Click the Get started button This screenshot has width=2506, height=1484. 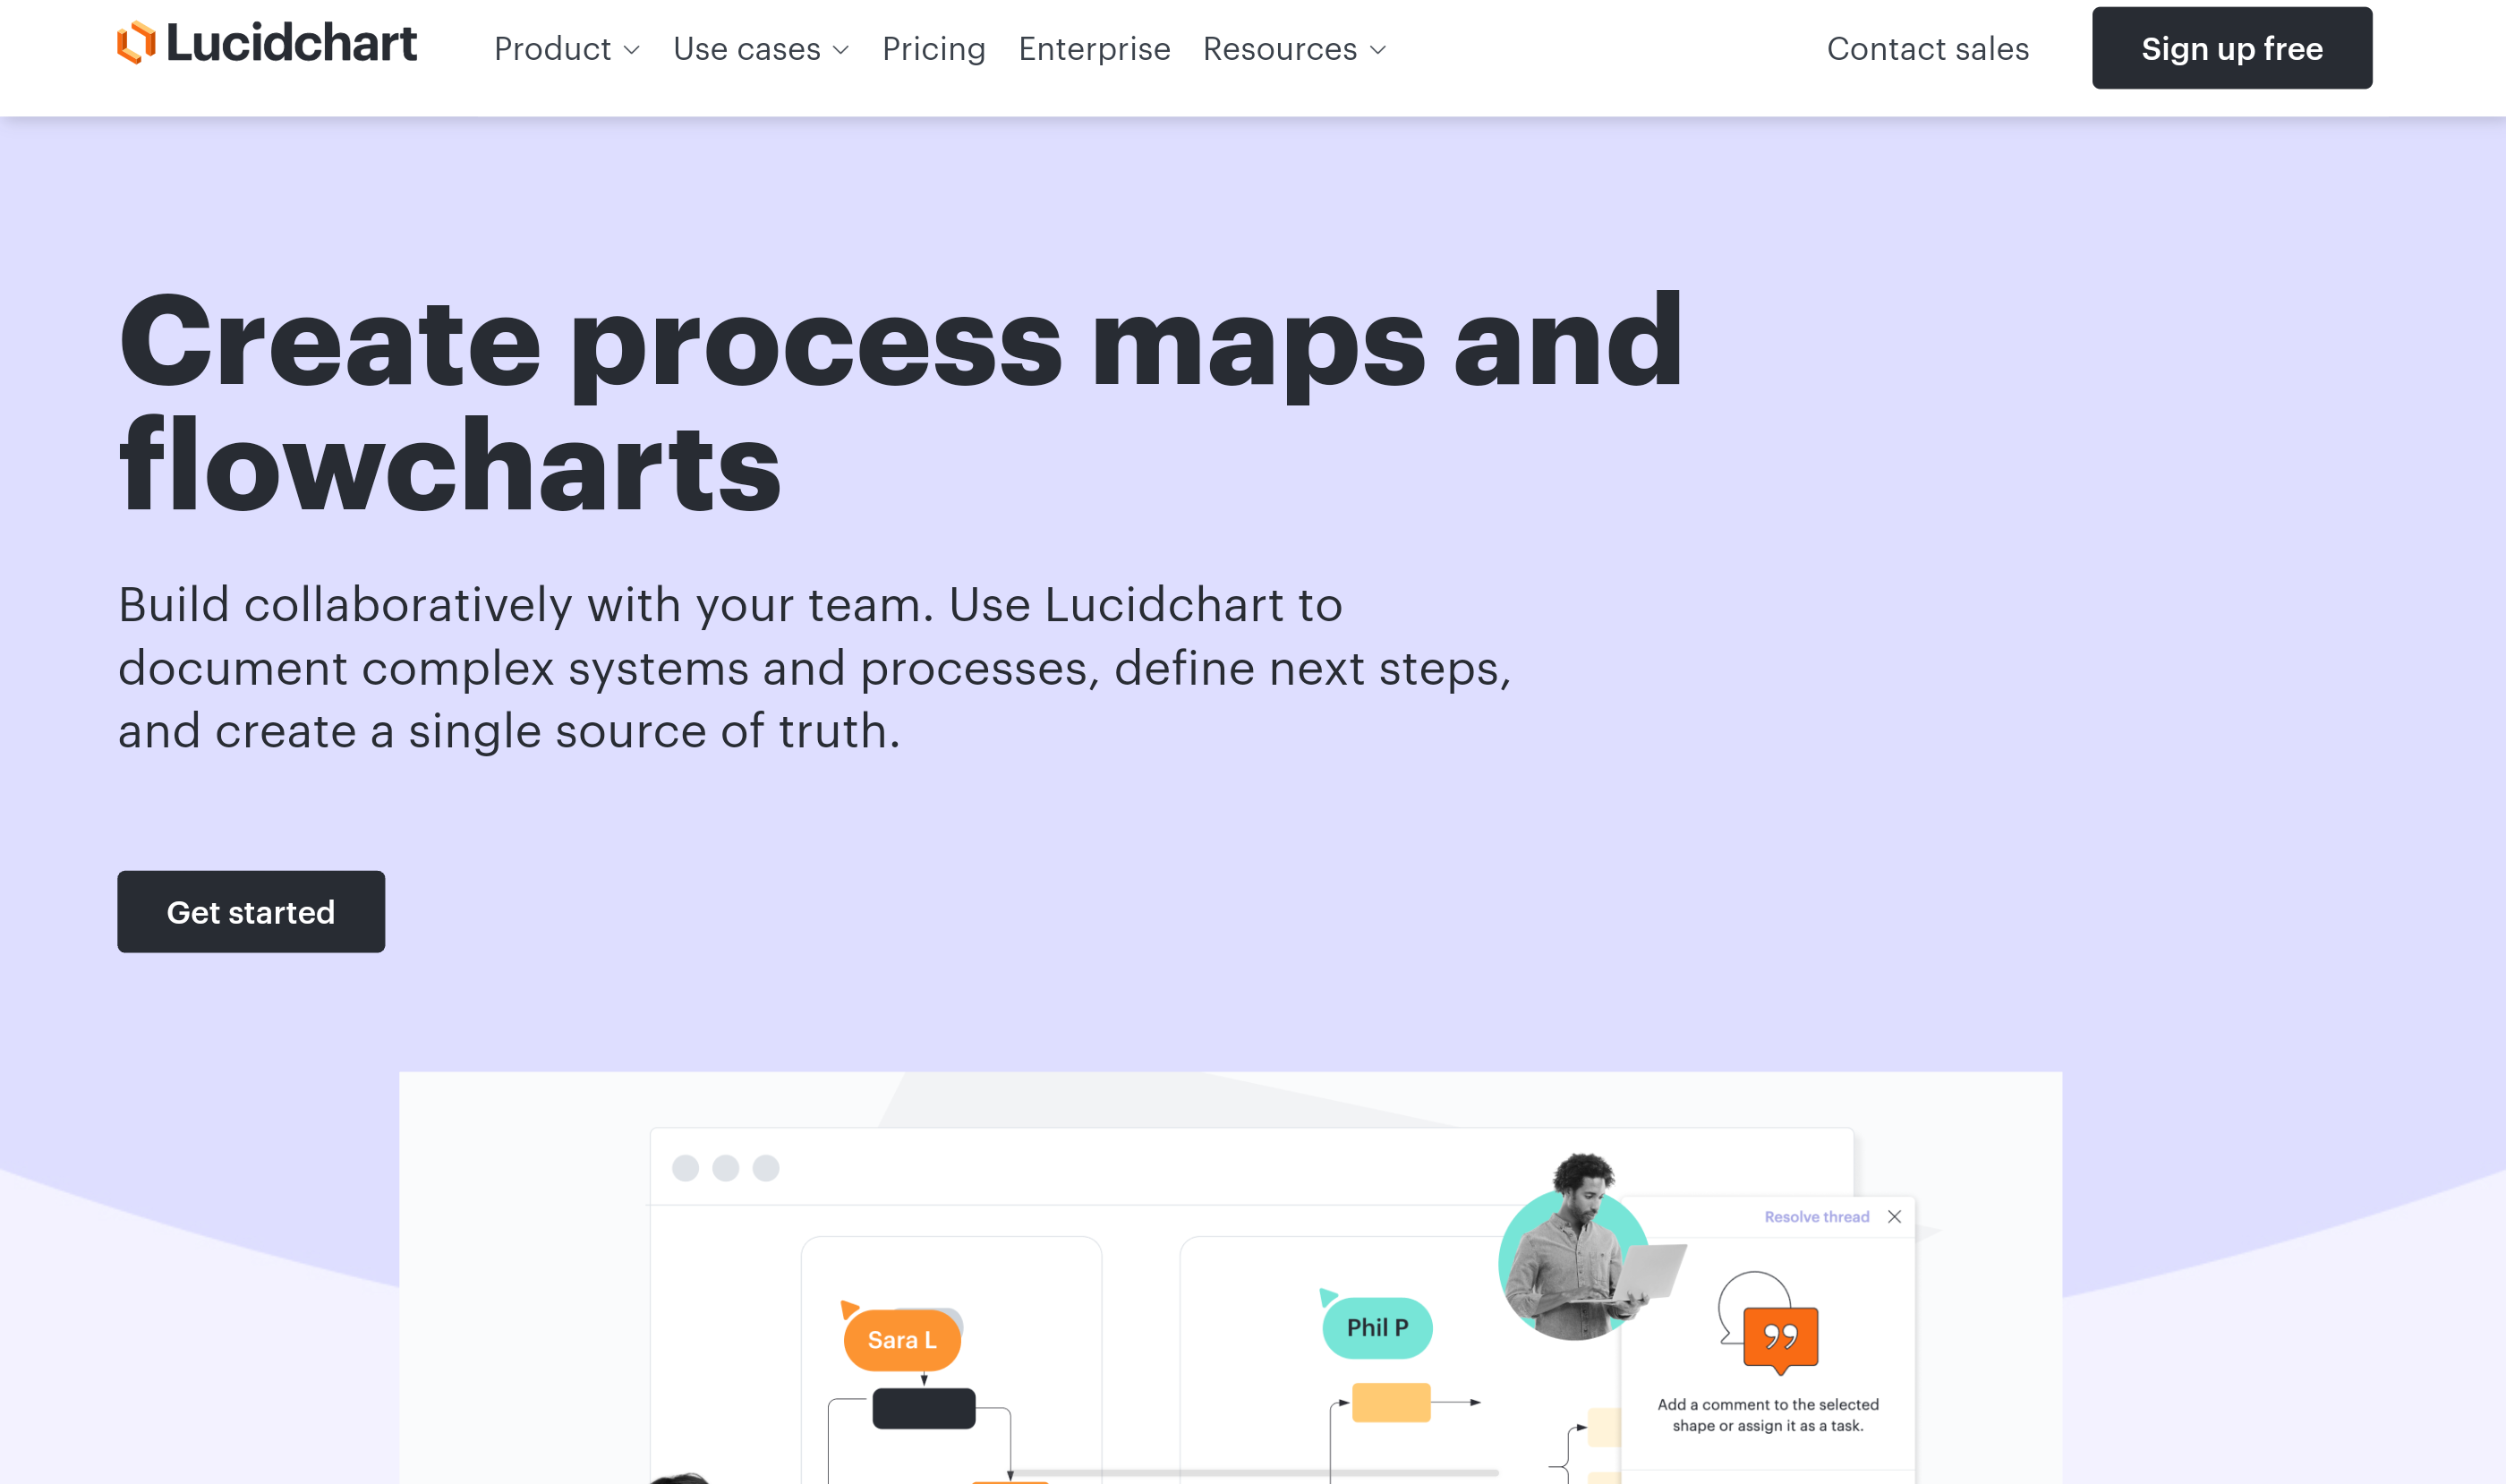251,910
